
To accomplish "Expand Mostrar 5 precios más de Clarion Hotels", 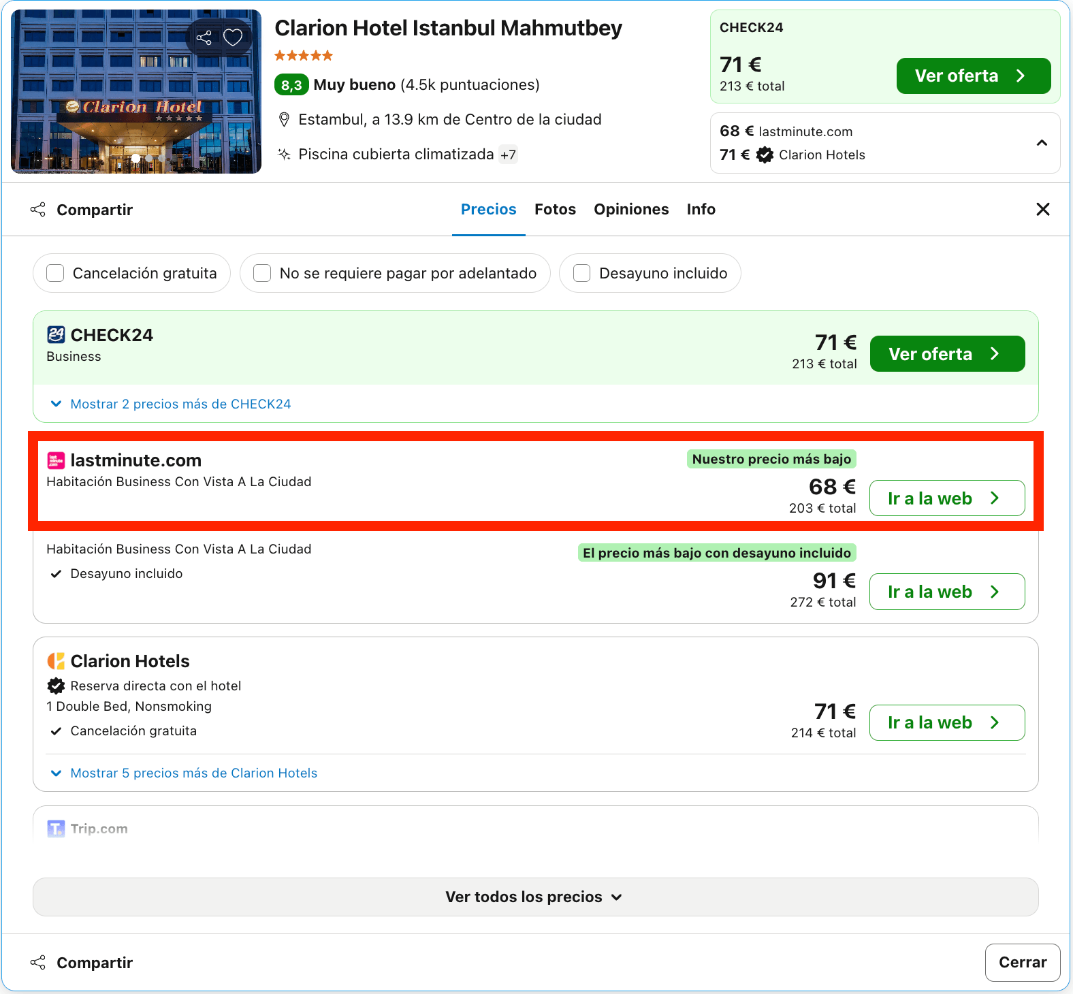I will point(184,773).
